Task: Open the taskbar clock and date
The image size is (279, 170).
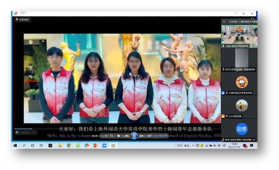Action: tap(235, 146)
